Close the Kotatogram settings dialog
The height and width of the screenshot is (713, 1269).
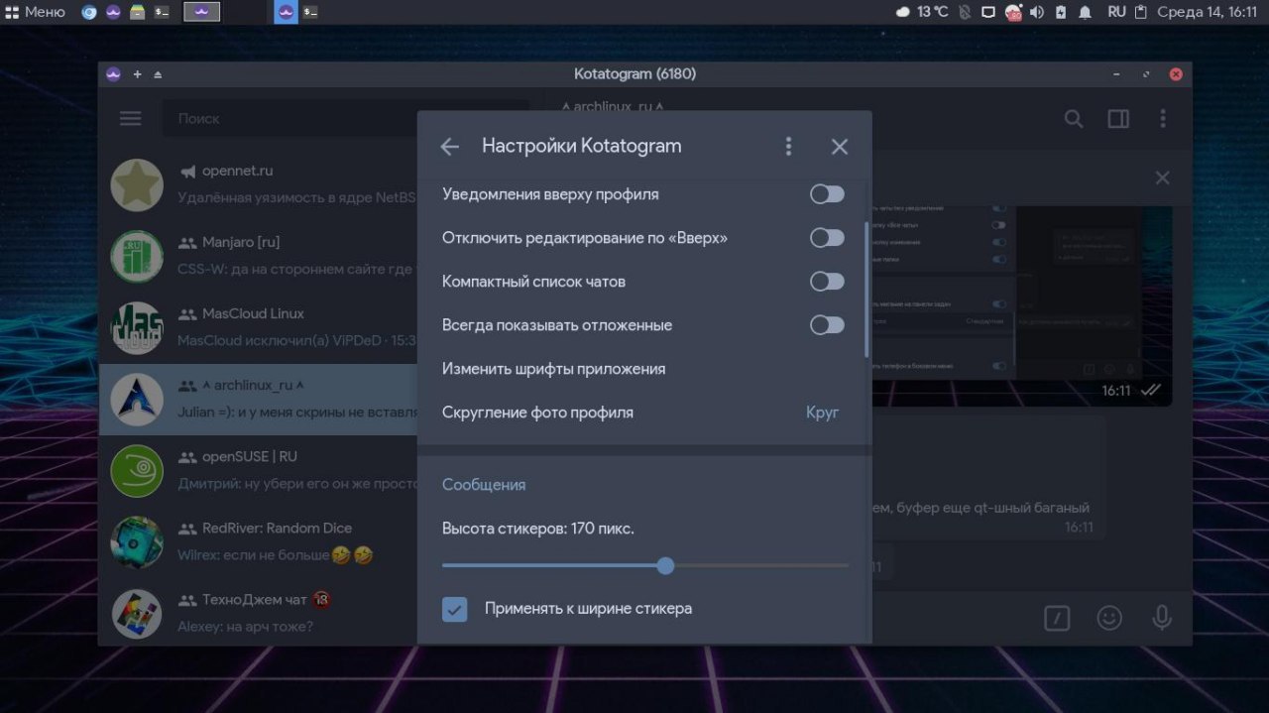840,147
